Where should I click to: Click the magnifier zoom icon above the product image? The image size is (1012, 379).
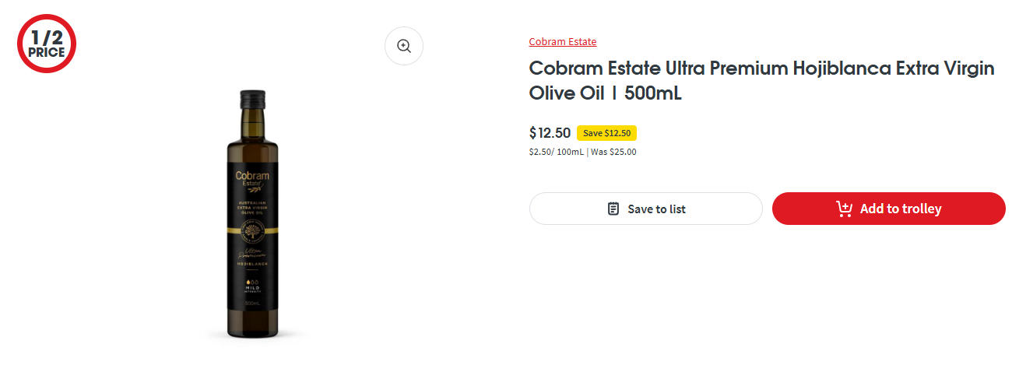[x=404, y=46]
